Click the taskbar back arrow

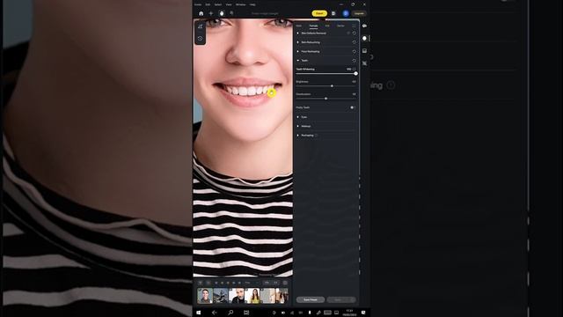[x=215, y=313]
